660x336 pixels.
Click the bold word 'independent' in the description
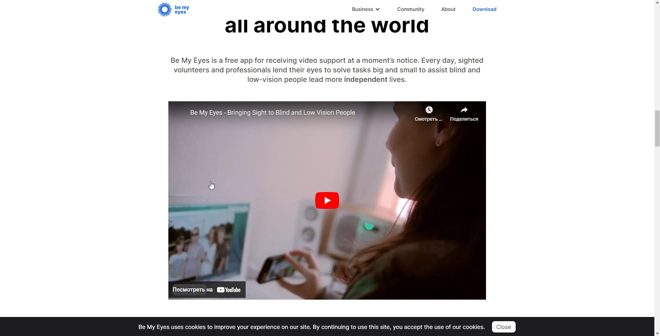click(x=366, y=79)
